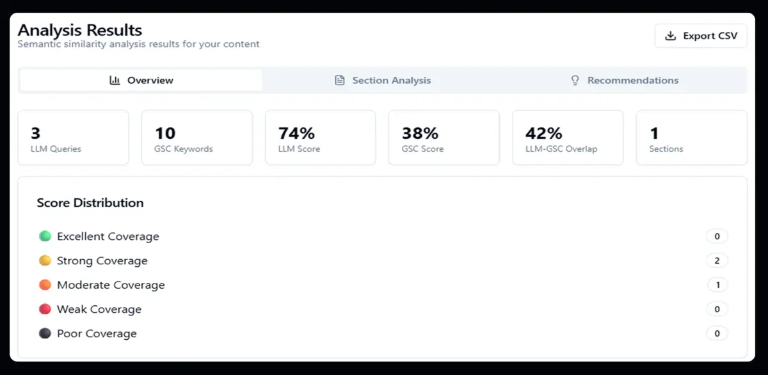Click the GSC Keywords stat card
Image resolution: width=768 pixels, height=375 pixels.
[x=196, y=138]
